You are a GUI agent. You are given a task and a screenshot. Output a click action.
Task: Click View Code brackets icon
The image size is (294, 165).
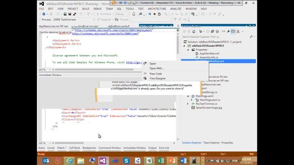(x=224, y=32)
